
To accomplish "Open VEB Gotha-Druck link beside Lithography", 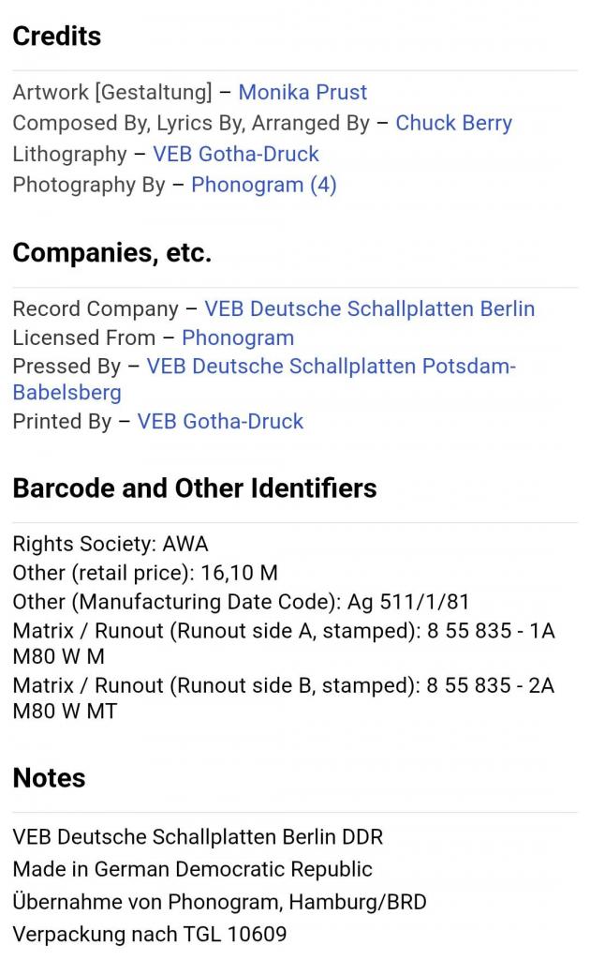I will click(x=236, y=154).
